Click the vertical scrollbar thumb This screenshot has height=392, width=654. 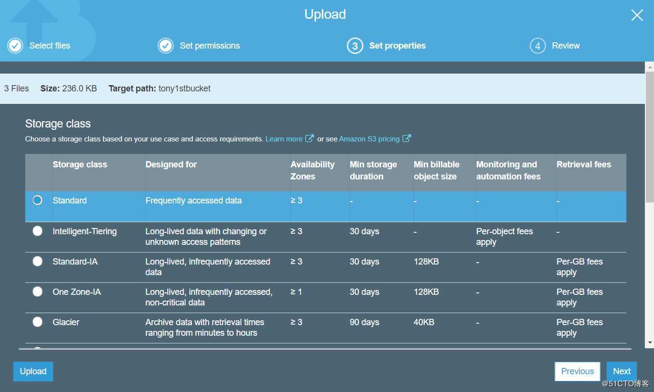[650, 137]
